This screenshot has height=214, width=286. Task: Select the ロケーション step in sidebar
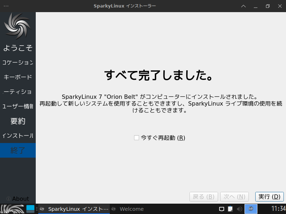[18, 62]
